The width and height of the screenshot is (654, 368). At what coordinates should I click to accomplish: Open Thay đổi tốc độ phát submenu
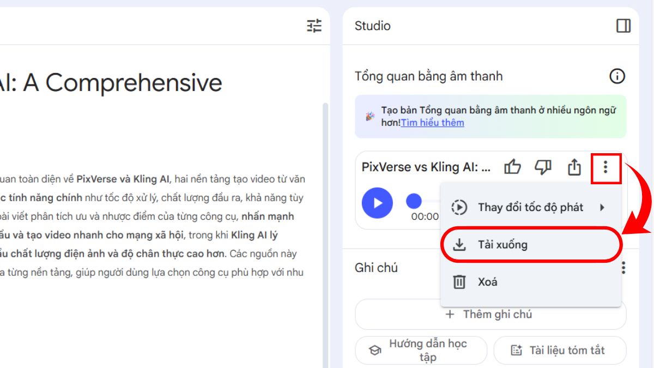[530, 207]
